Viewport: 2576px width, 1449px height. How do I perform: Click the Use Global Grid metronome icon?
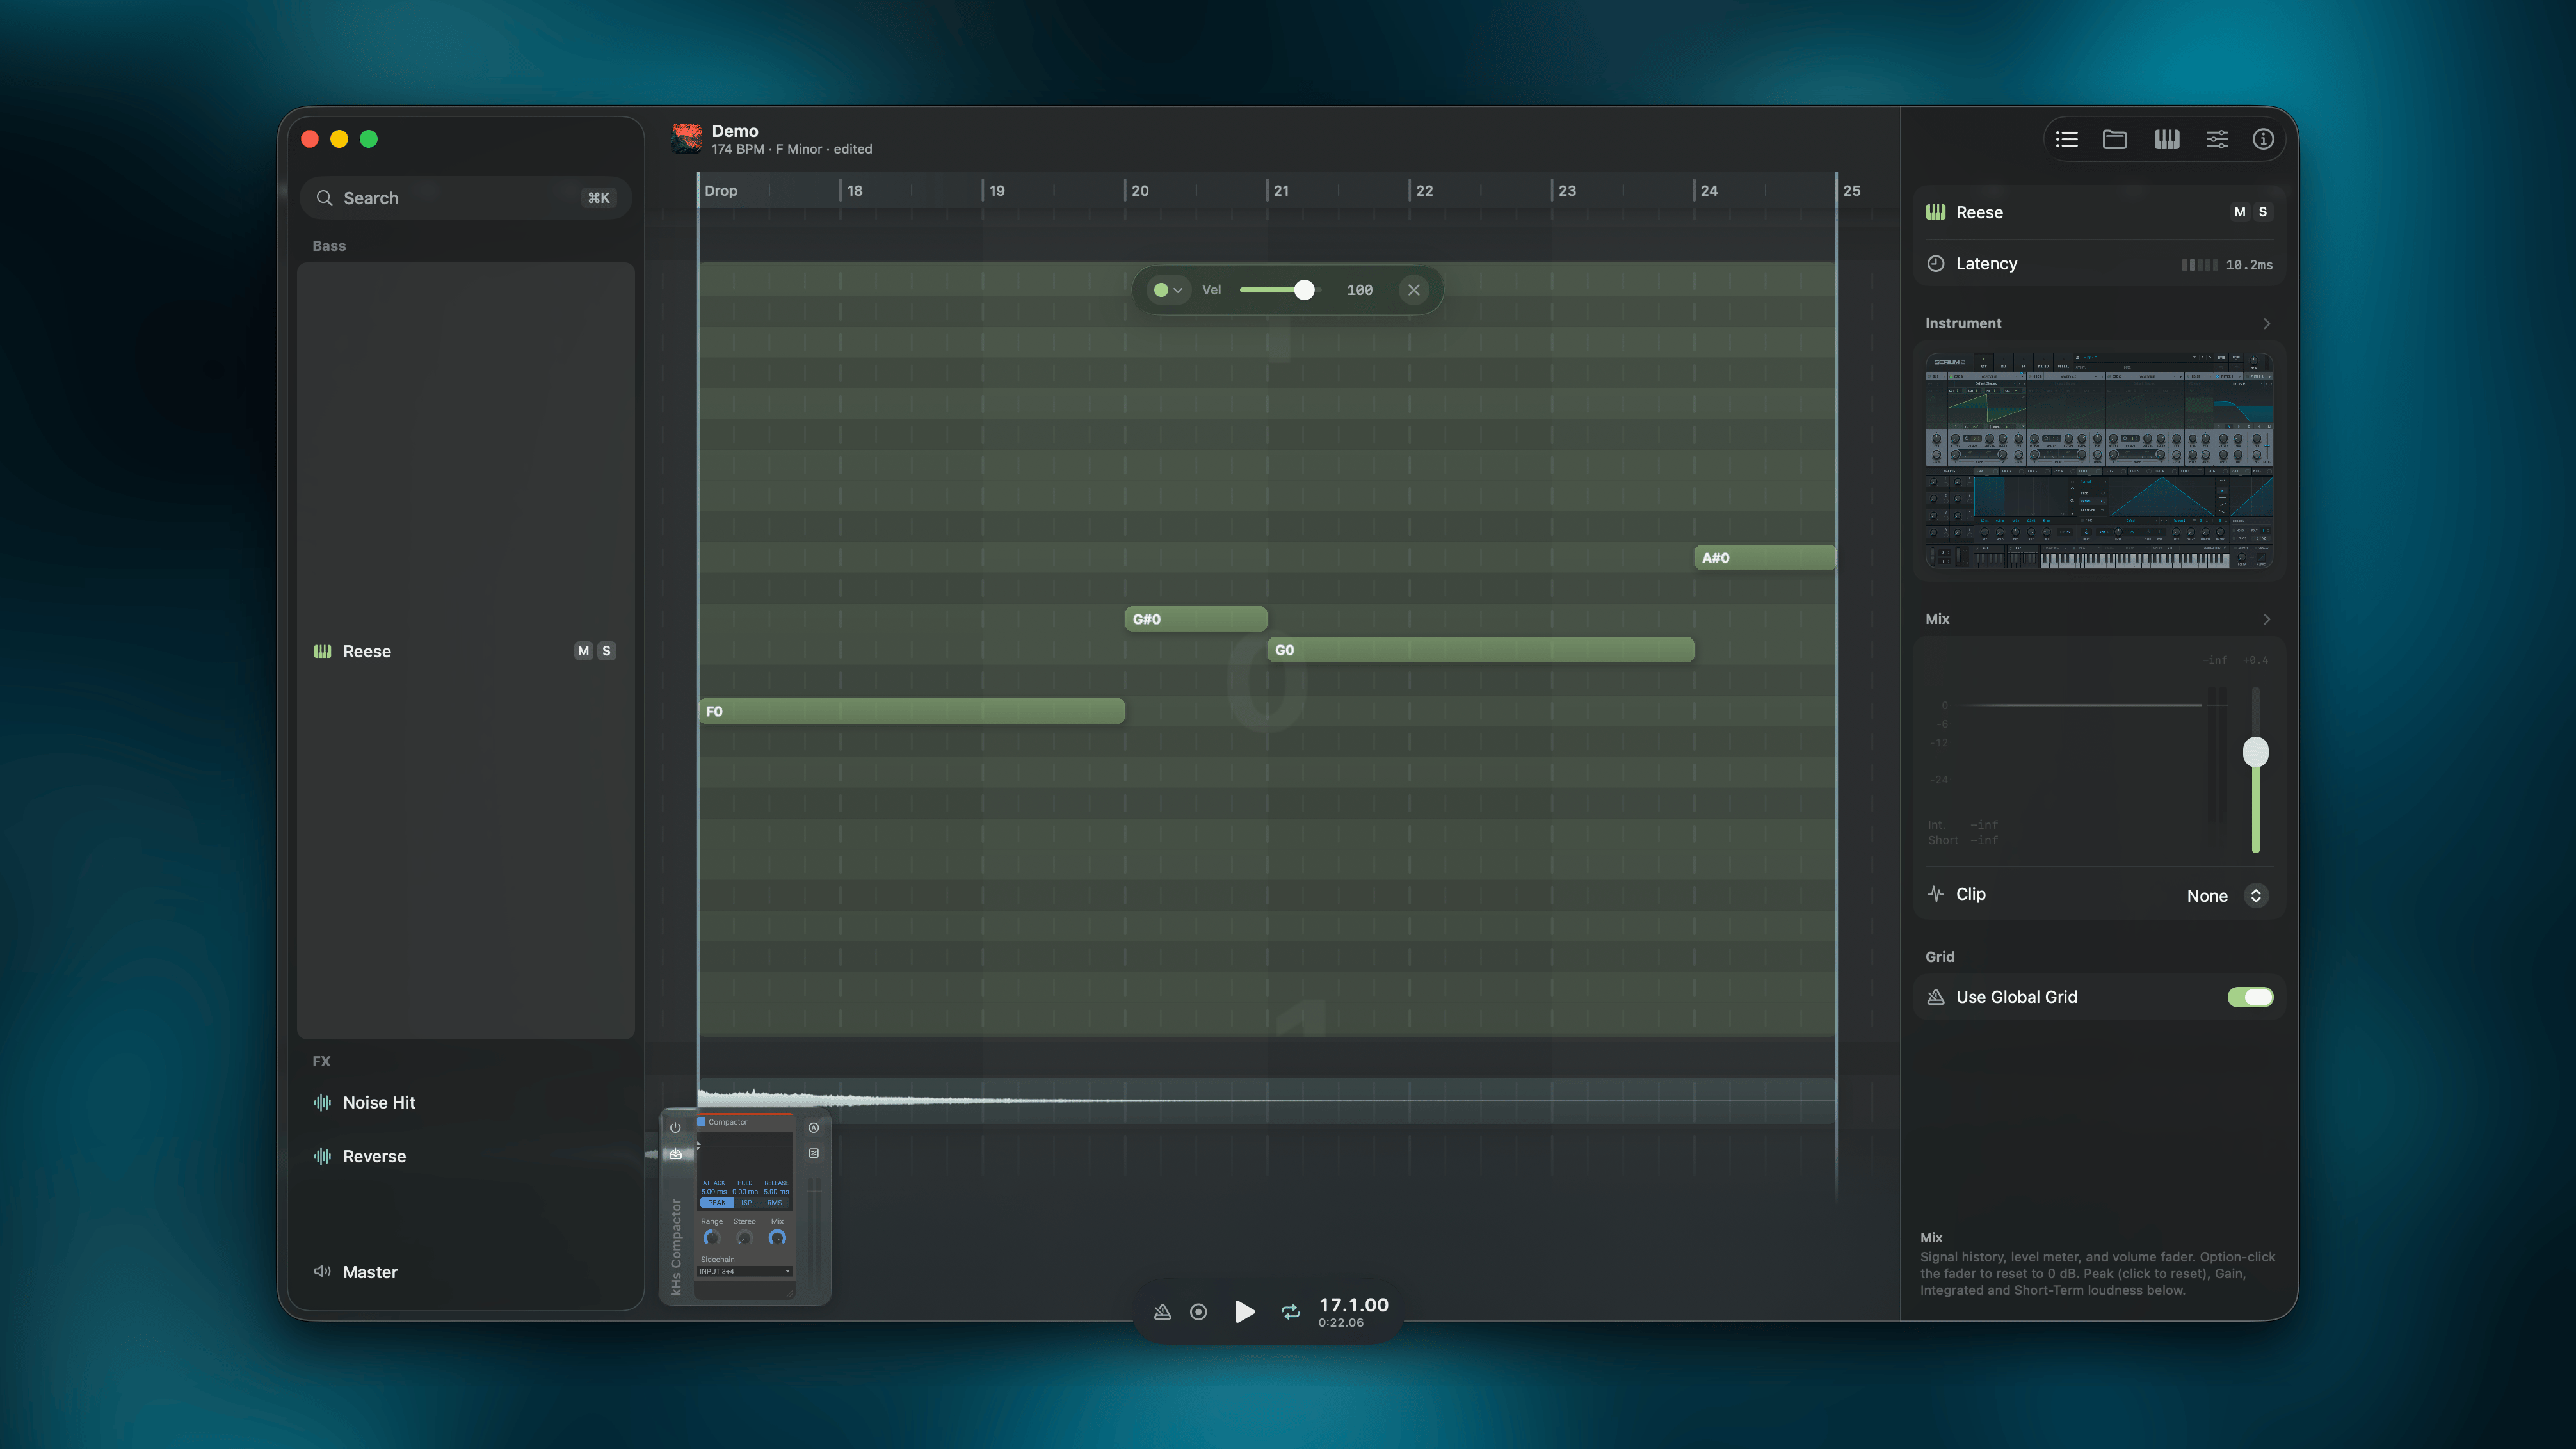pos(1936,997)
